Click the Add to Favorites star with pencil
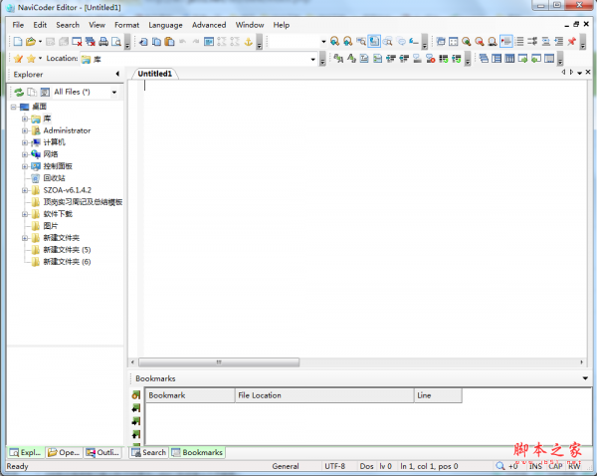The image size is (597, 476). point(18,59)
